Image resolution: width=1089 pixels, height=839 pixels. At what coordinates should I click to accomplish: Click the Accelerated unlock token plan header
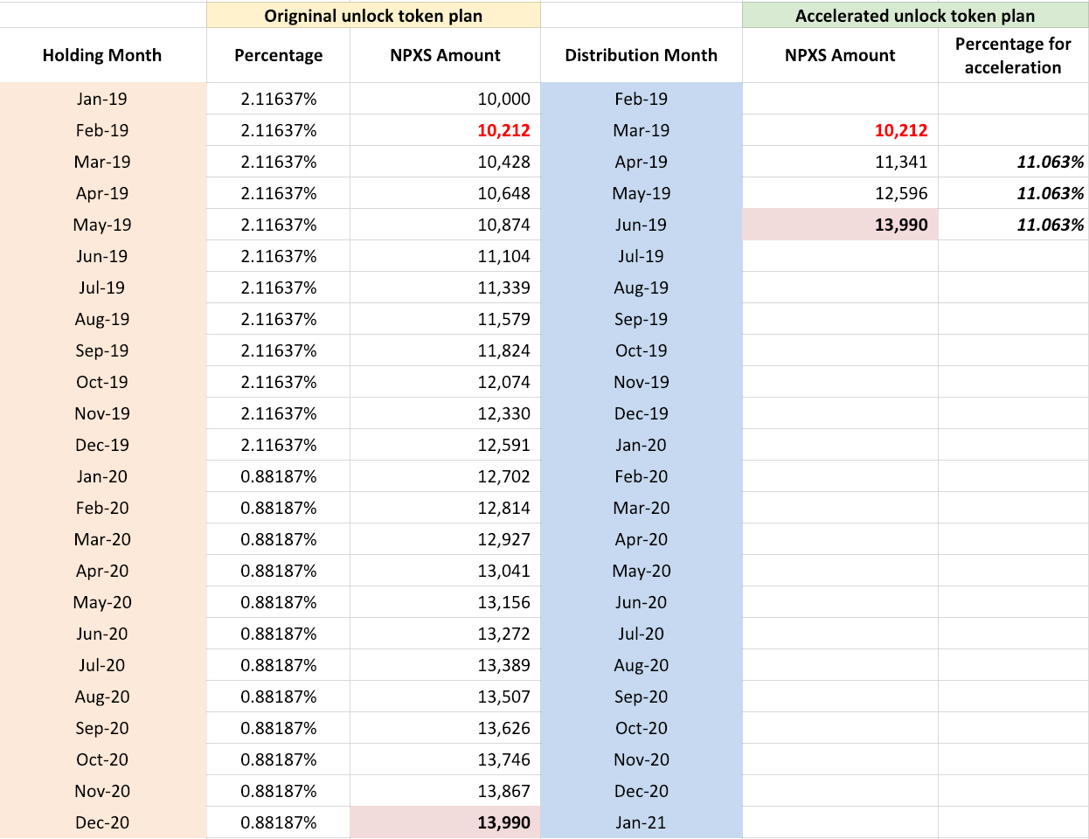(x=915, y=16)
